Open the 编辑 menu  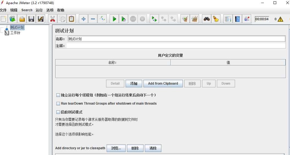coord(14,10)
